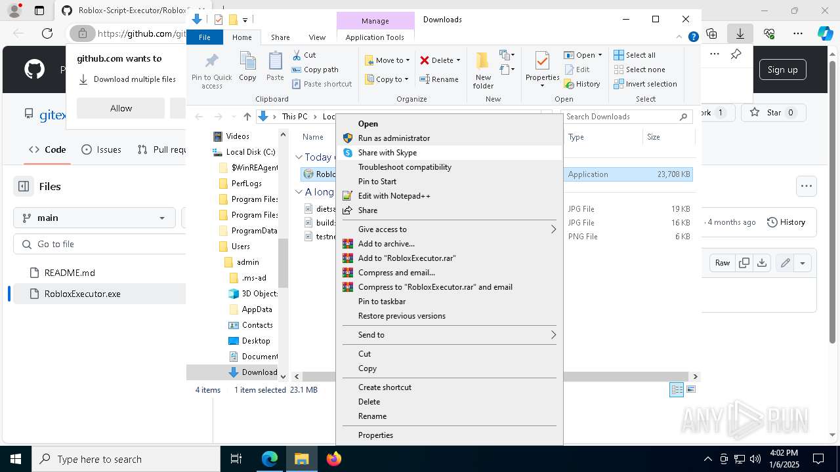This screenshot has height=472, width=840.
Task: Click Rename in Organize group
Action: [x=439, y=79]
